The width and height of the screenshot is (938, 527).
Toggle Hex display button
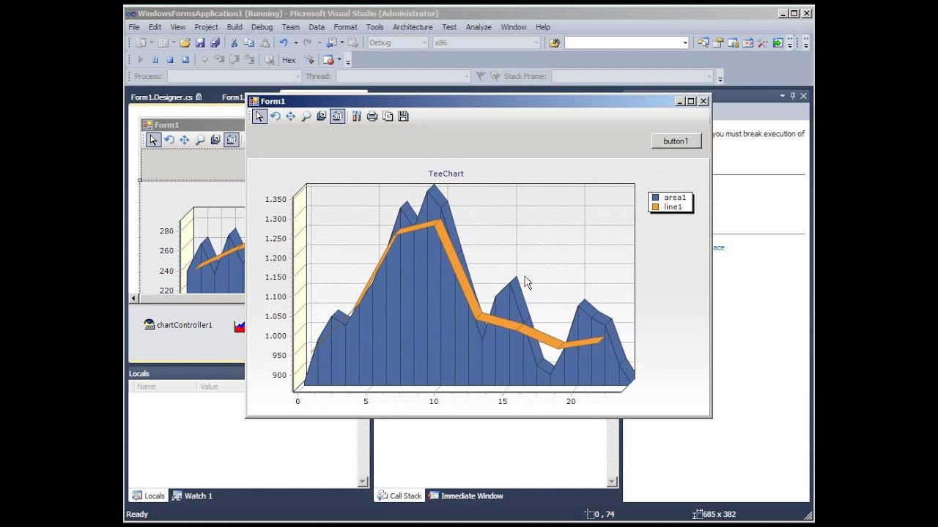(289, 60)
